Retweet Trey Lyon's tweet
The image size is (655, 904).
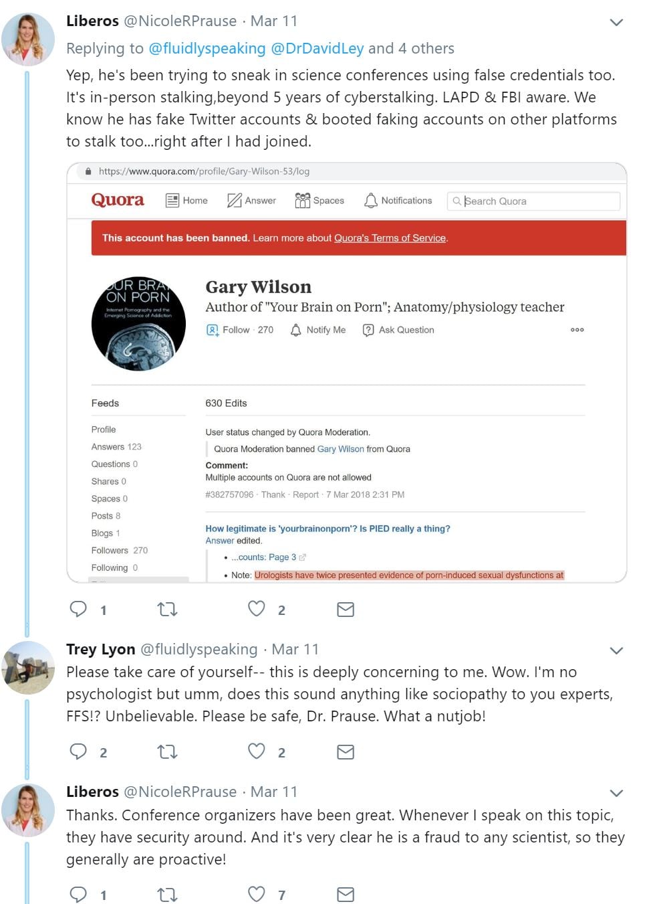167,751
